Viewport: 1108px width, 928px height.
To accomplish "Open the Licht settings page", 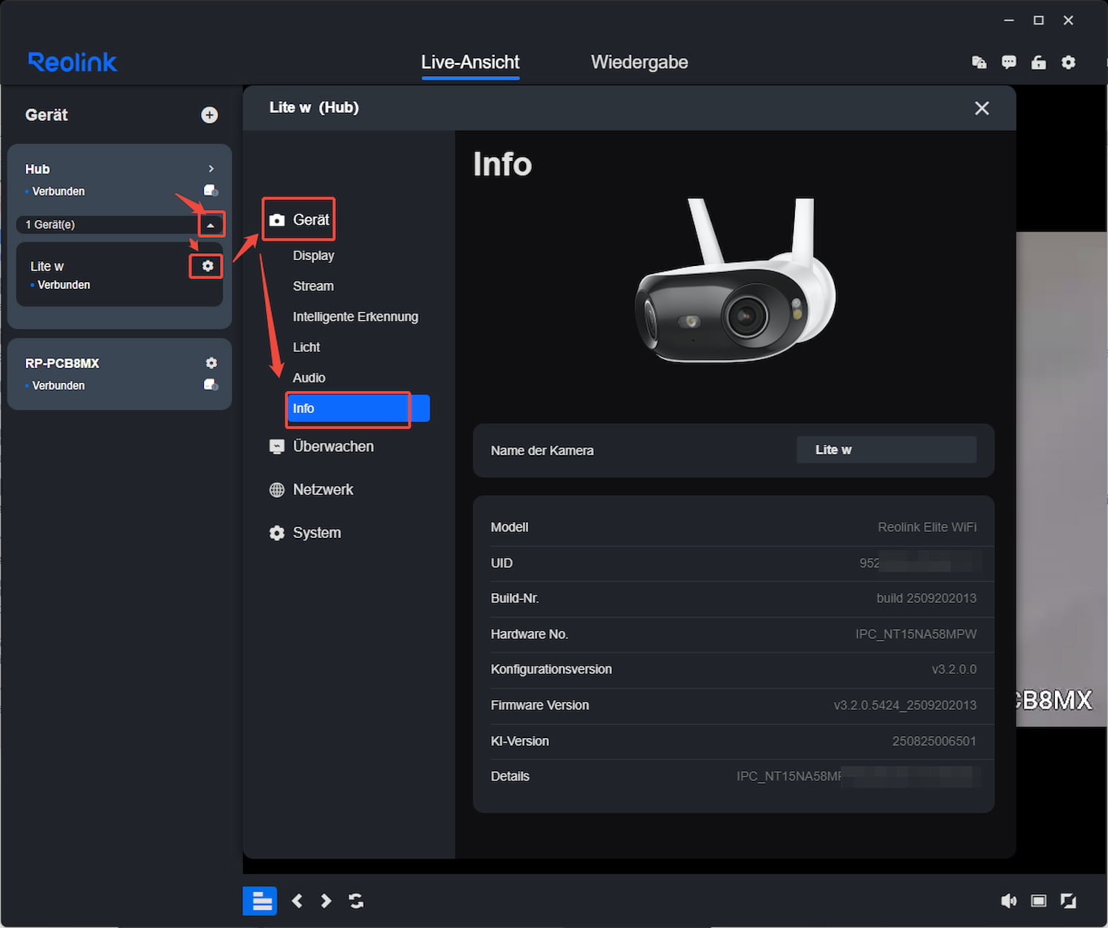I will [x=306, y=347].
